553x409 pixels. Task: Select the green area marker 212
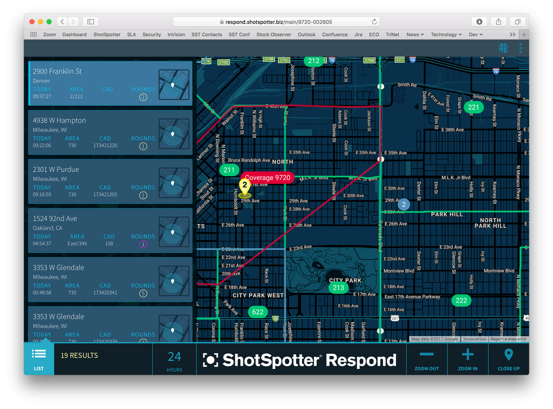[314, 61]
